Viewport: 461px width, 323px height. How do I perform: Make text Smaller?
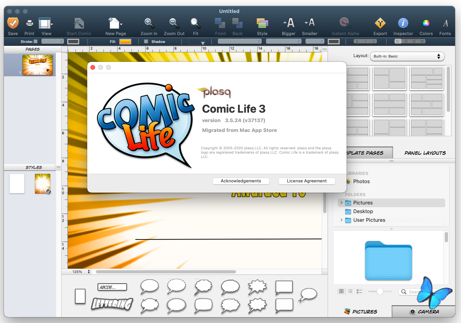coord(309,22)
